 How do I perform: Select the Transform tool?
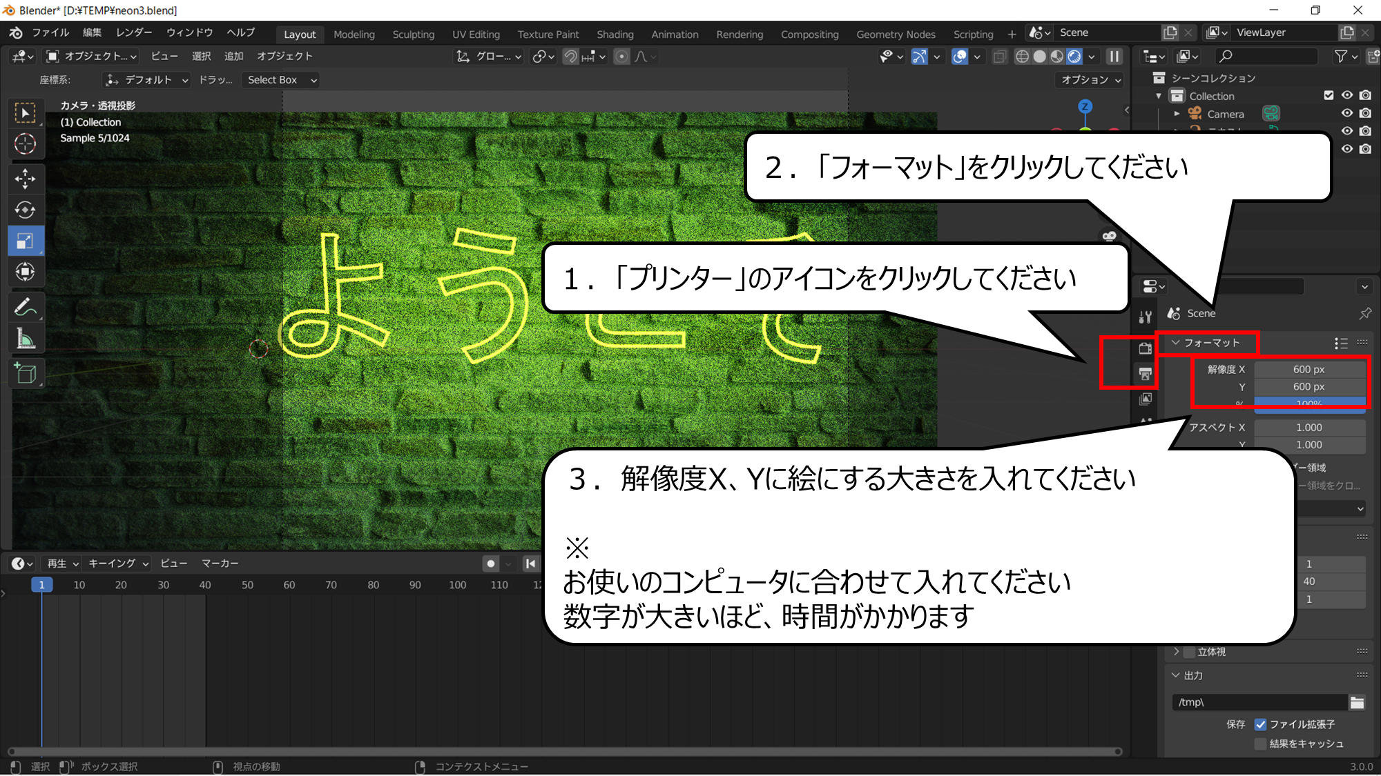click(26, 272)
